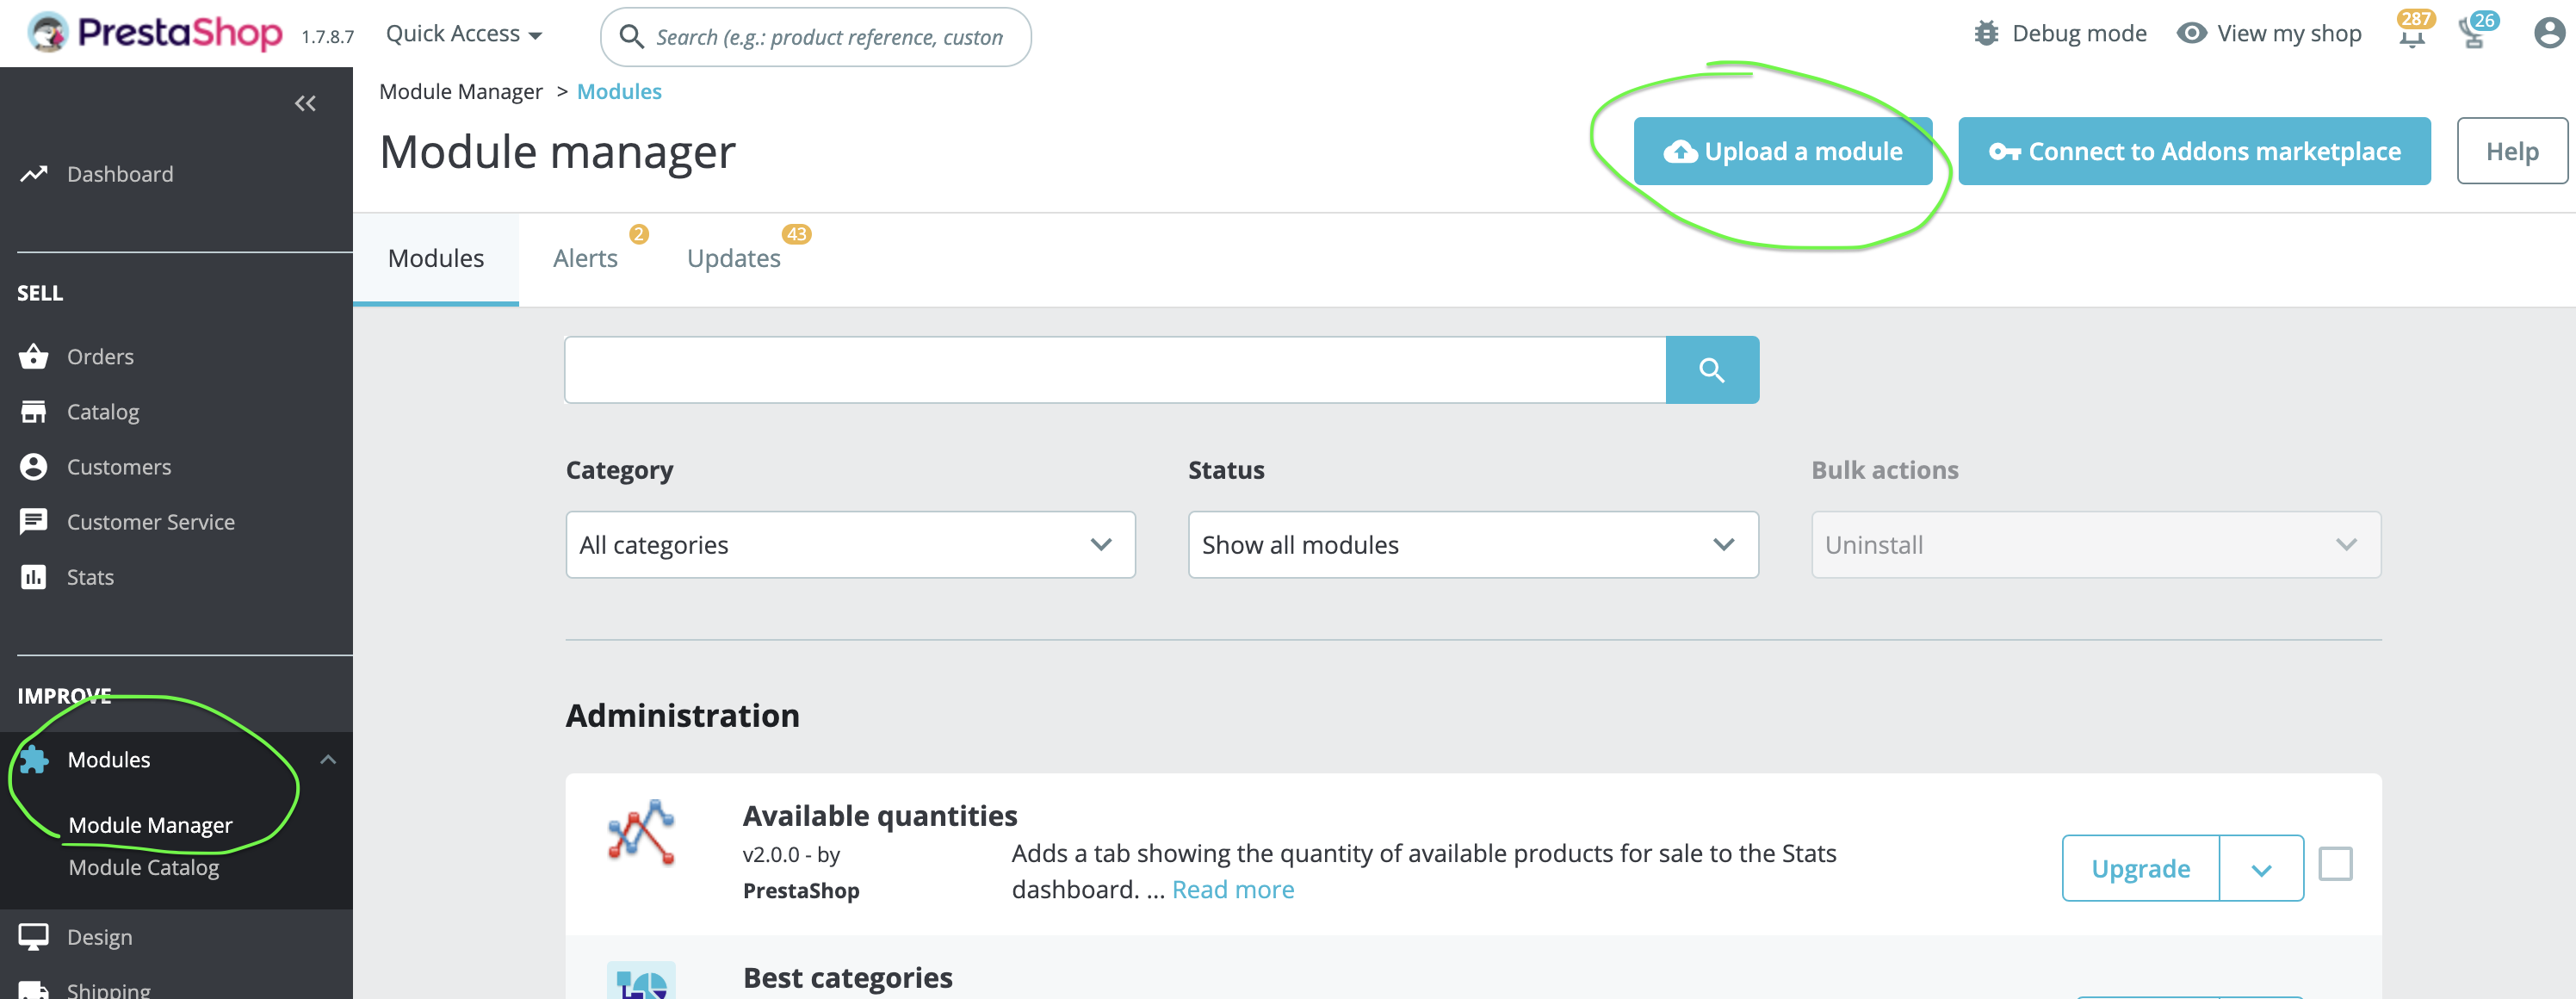2576x999 pixels.
Task: Click the PrestaShop logo
Action: coord(155,33)
